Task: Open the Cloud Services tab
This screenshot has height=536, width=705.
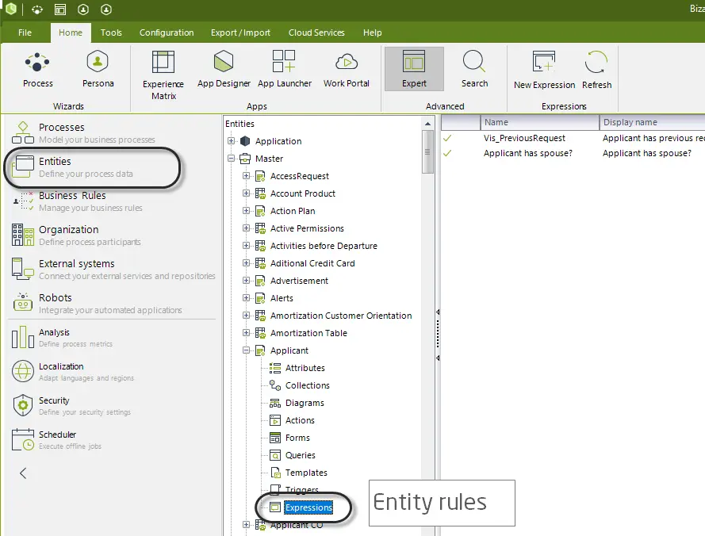Action: click(x=316, y=33)
